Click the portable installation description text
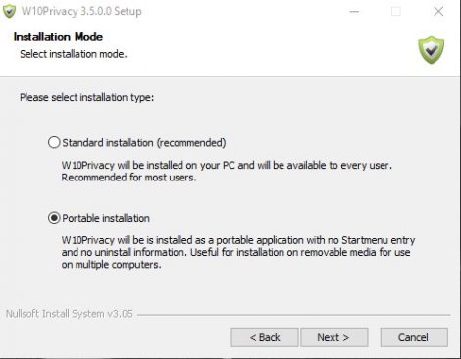This screenshot has height=359, width=461. (238, 252)
